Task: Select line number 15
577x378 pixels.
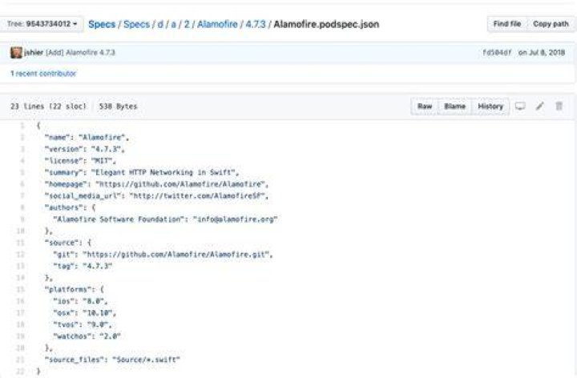Action: coord(20,289)
